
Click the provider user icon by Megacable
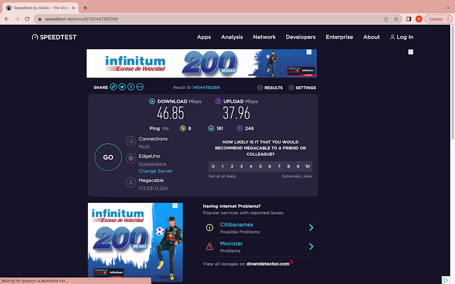click(x=131, y=183)
